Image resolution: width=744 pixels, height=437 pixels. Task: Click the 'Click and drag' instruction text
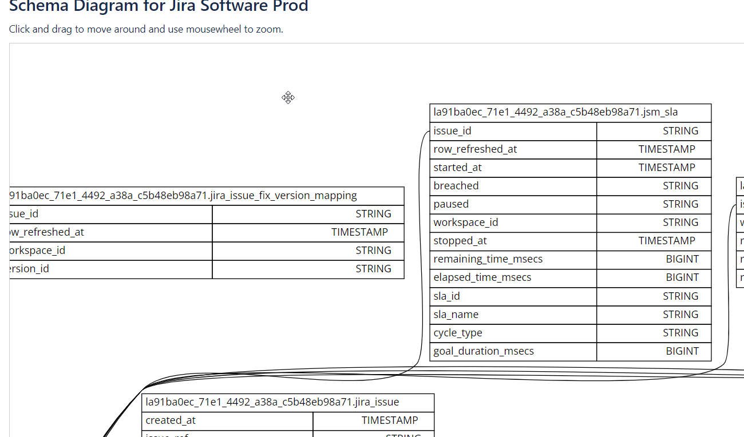(x=146, y=29)
